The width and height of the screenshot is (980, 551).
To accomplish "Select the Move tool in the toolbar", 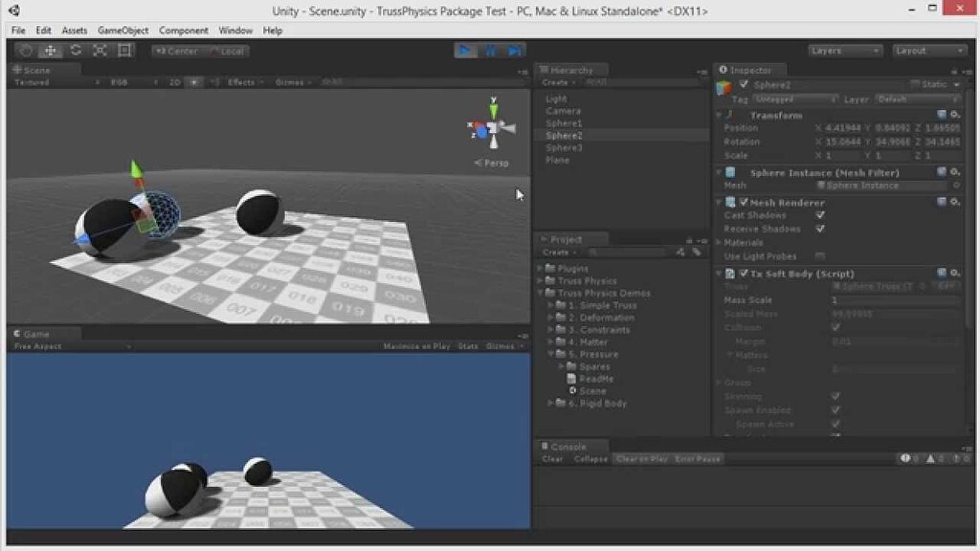I will 50,51.
